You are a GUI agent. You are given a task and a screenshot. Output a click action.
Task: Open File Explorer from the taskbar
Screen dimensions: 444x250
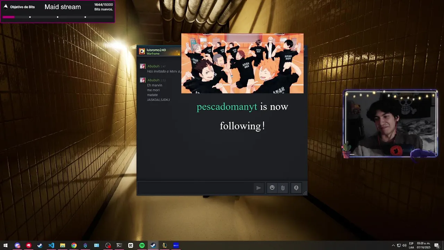click(62, 245)
